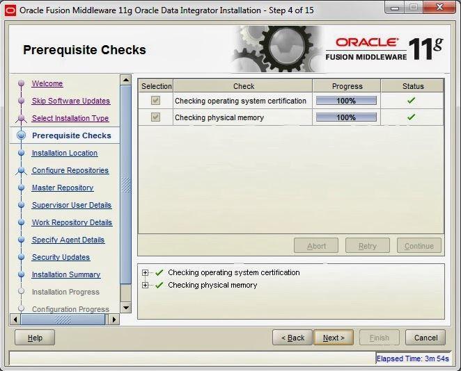Open the Security Updates step link
This screenshot has height=371, width=461.
pos(61,257)
